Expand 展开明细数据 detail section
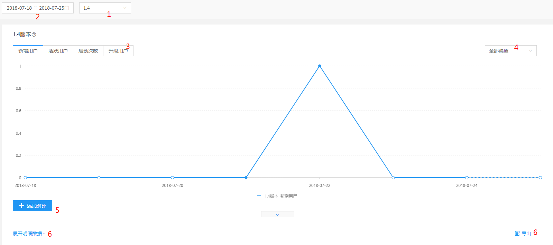 [x=29, y=234]
